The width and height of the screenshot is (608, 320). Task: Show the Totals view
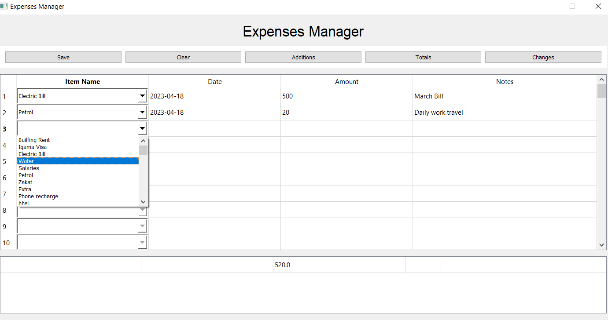[x=423, y=57]
